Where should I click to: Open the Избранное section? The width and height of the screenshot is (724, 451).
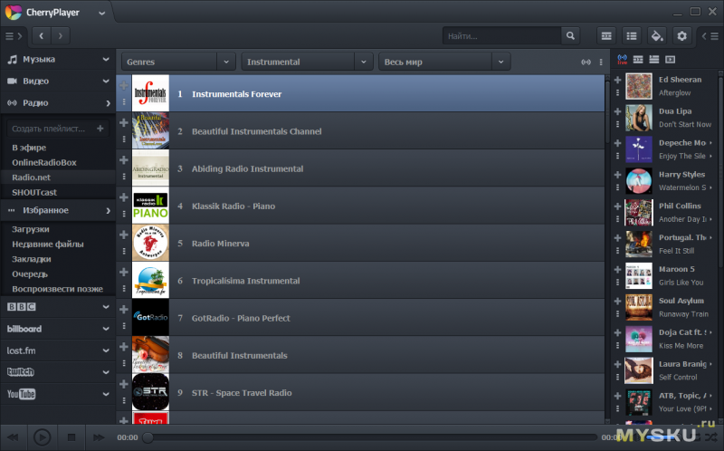(x=58, y=210)
